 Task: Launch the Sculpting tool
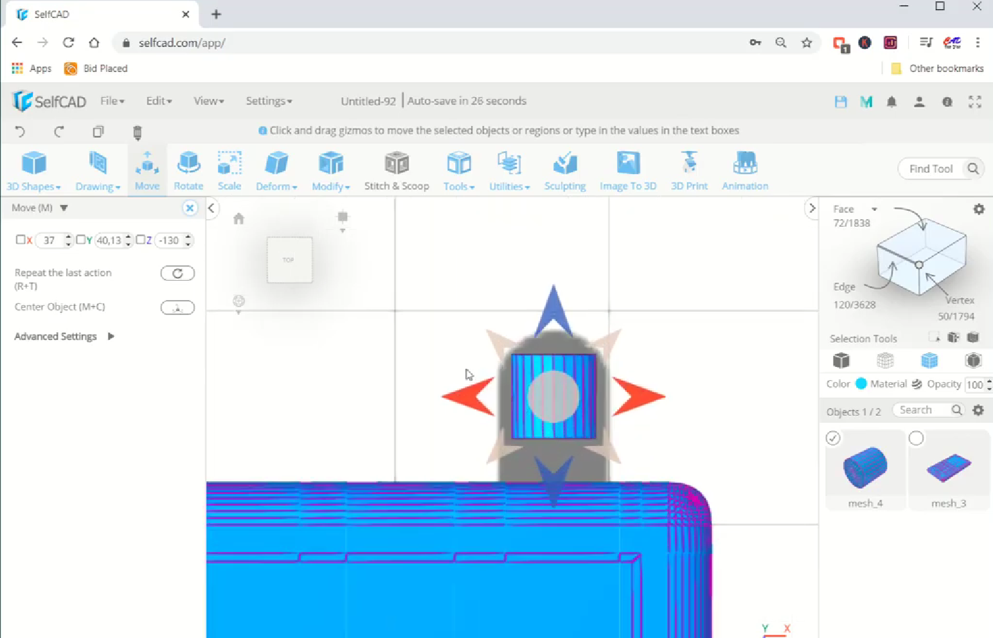click(565, 170)
